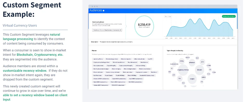The image size is (244, 102).
Task: Click the 'cryptocurrencies' topic bubble
Action: (x=174, y=64)
